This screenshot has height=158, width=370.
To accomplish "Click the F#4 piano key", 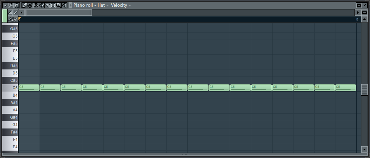I will coord(10,132).
